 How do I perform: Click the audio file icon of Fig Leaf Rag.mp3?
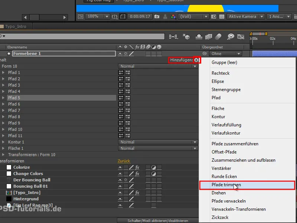pos(9,205)
